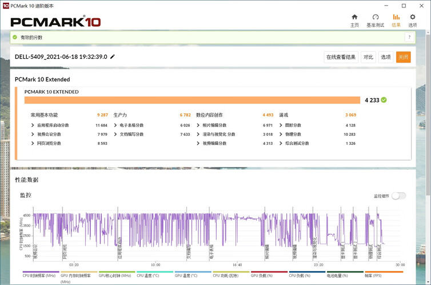Viewport: 431px width, 285px height.
Task: Expand 视频会议分数 row
Action: (x=33, y=135)
